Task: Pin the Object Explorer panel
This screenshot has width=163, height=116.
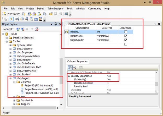Action: coord(56,24)
